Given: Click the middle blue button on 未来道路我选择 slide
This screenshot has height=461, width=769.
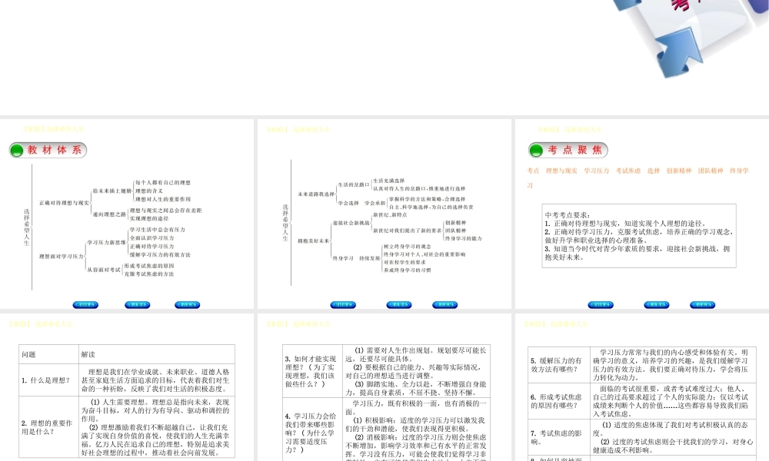Looking at the screenshot, I should [398, 305].
